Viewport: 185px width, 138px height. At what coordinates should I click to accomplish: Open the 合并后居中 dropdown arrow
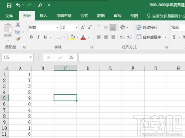tap(165, 37)
